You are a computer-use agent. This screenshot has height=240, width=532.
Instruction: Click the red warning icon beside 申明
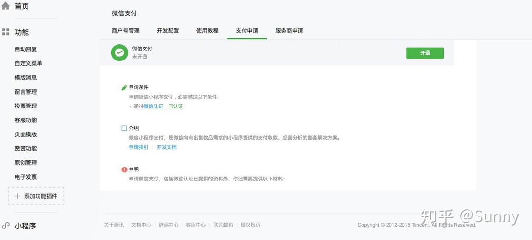[x=124, y=169]
